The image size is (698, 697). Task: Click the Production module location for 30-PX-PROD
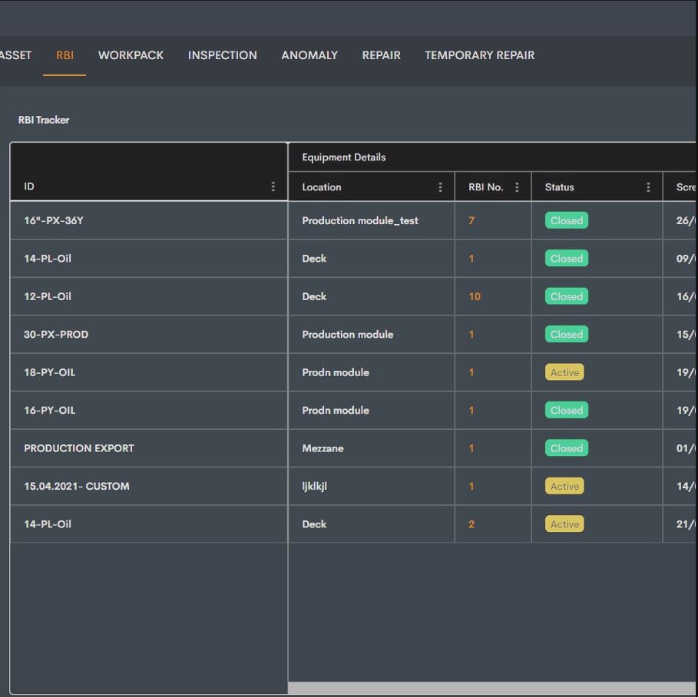[348, 334]
